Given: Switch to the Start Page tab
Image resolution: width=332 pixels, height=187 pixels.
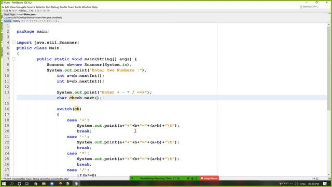Looking at the screenshot, I should point(9,15).
